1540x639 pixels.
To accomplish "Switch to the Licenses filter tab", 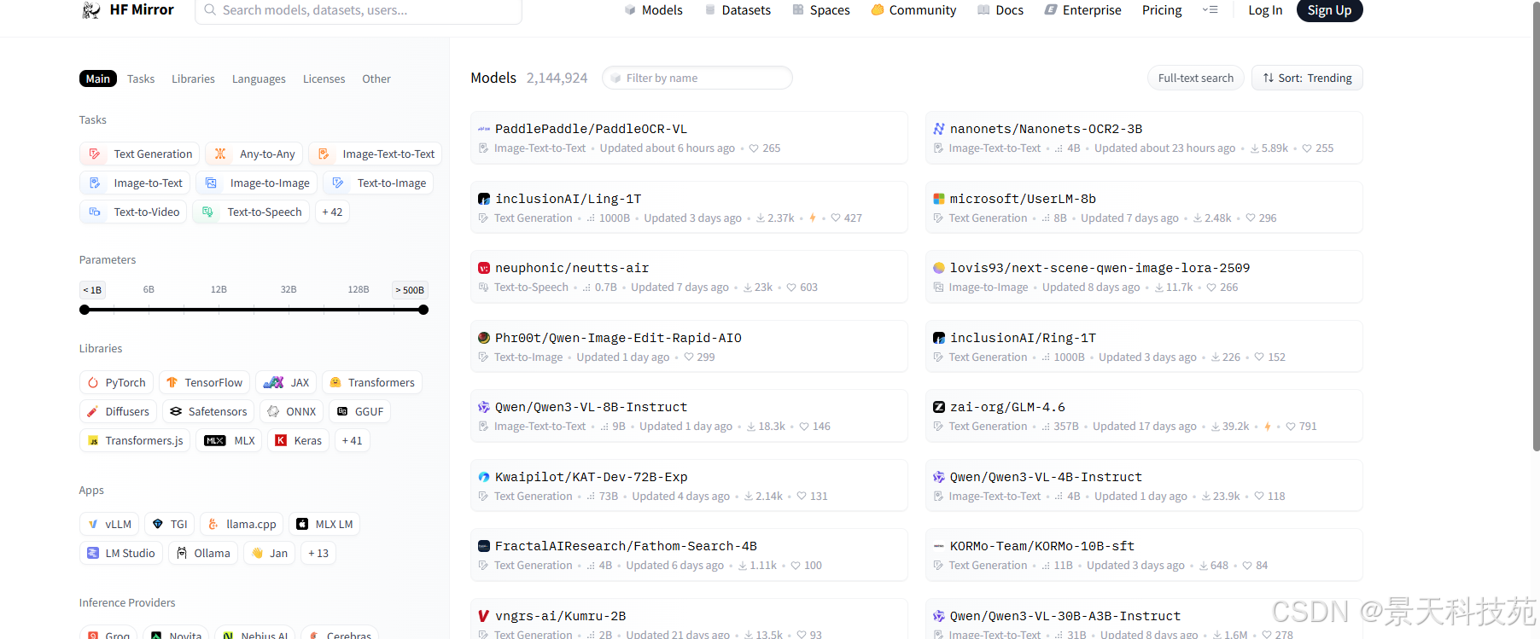I will [324, 78].
